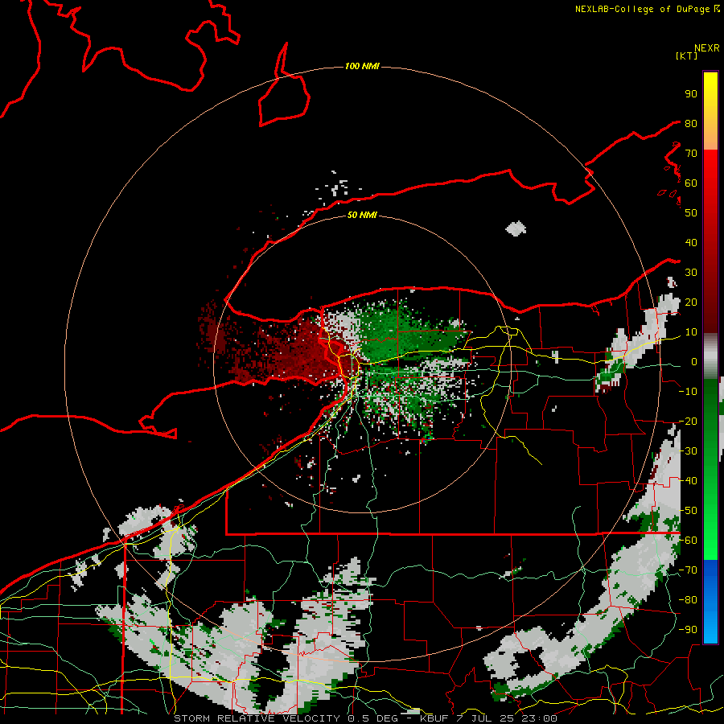
Task: Click the -40 value on the velocity scale
Action: [688, 481]
